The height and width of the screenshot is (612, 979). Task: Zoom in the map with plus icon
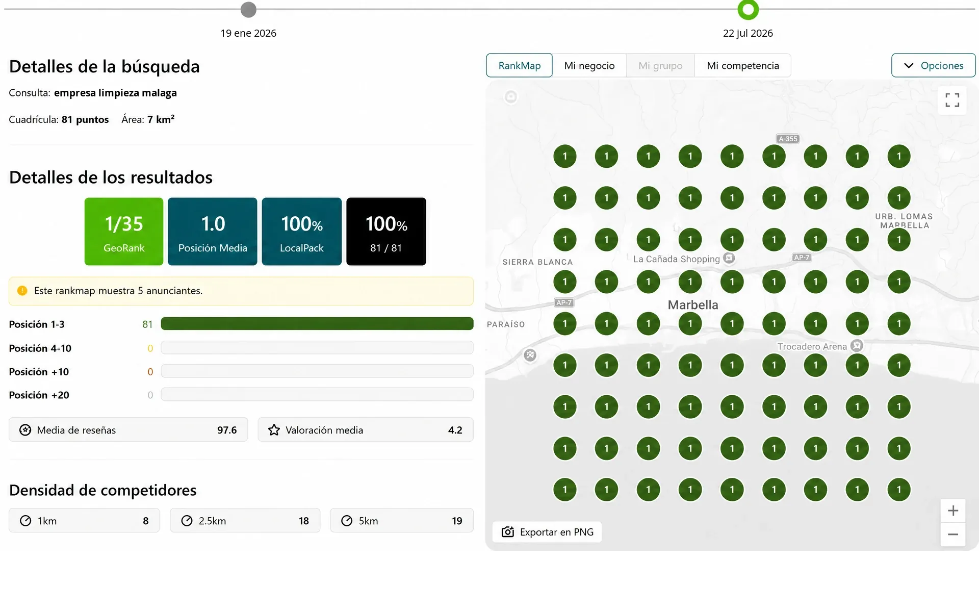pyautogui.click(x=952, y=511)
